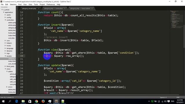Viewport: 185px width, 104px height.
Task: Close the category_model.php tab
Action: 38,9
